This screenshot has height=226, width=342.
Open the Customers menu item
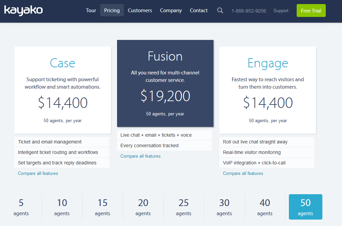[x=140, y=10]
